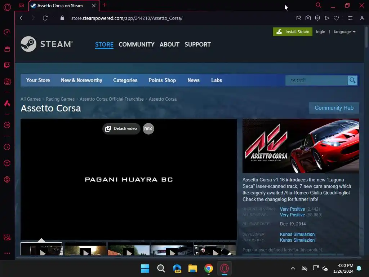This screenshot has width=369, height=277.
Task: Go back to previous page
Action: [21, 18]
